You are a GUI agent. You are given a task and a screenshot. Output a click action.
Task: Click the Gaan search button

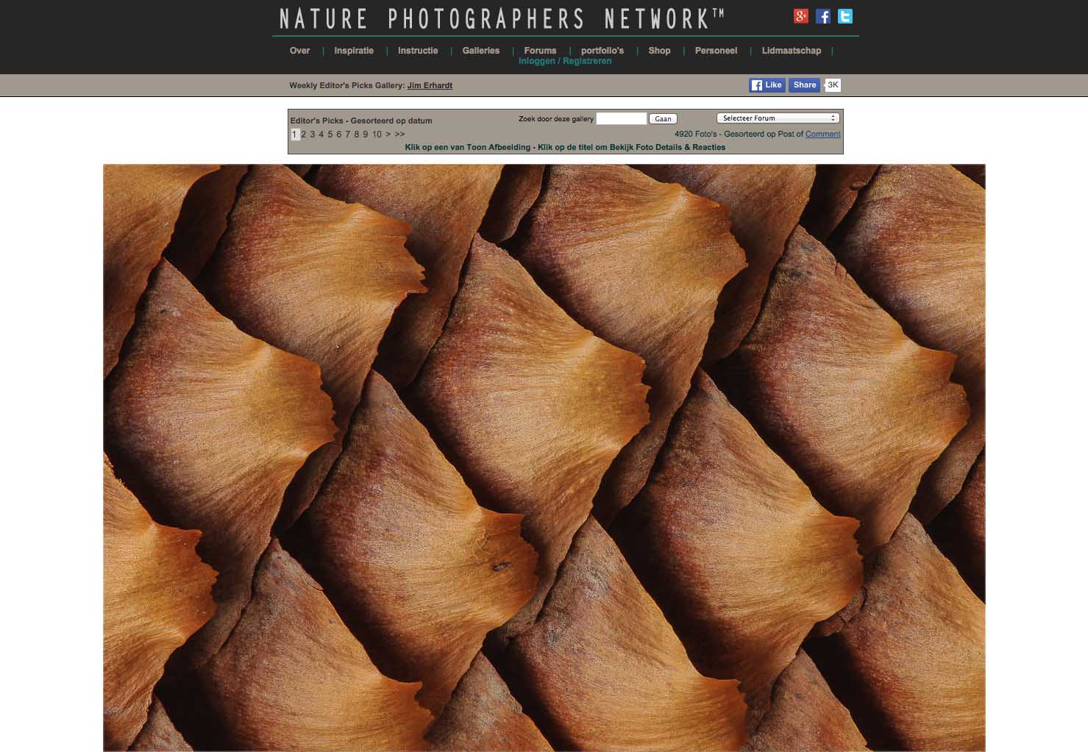(663, 118)
